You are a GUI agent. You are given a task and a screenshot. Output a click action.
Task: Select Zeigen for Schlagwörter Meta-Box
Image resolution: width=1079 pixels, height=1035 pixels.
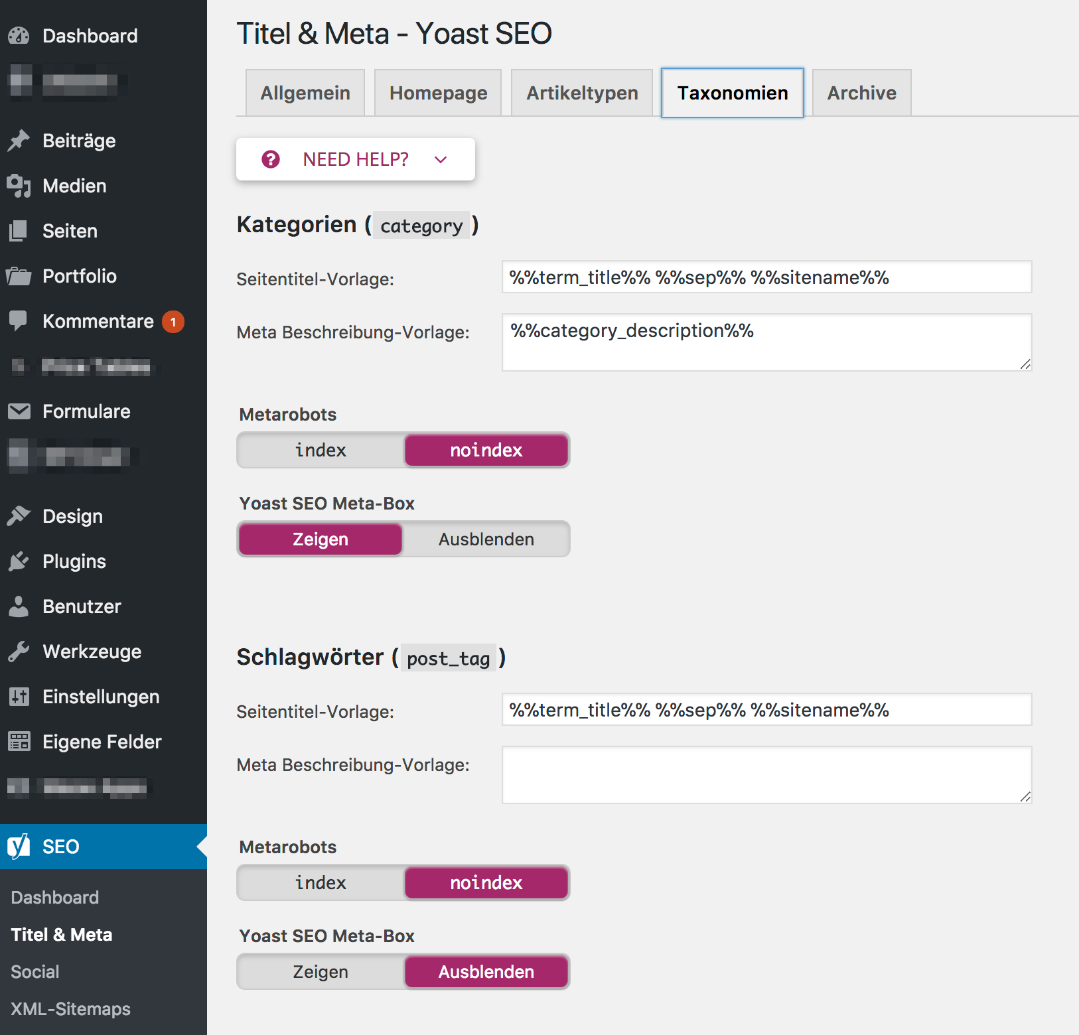point(321,972)
